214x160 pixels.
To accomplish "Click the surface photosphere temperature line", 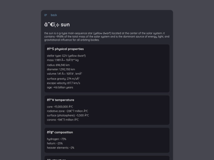I will click(x=68, y=115).
